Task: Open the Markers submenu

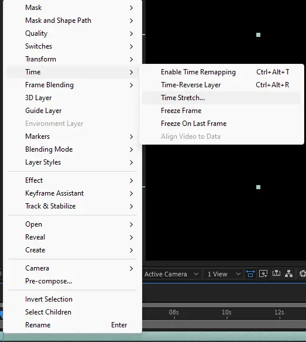Action: pyautogui.click(x=73, y=136)
